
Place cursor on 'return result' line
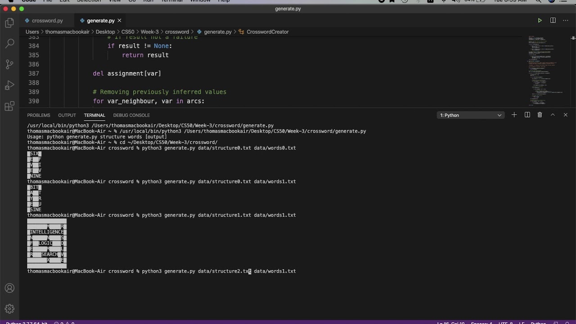tap(145, 55)
